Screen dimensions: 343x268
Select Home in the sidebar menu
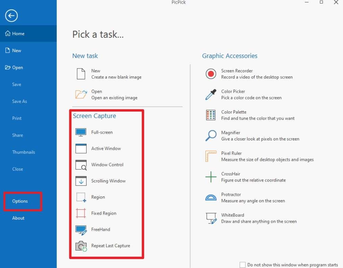coord(28,33)
